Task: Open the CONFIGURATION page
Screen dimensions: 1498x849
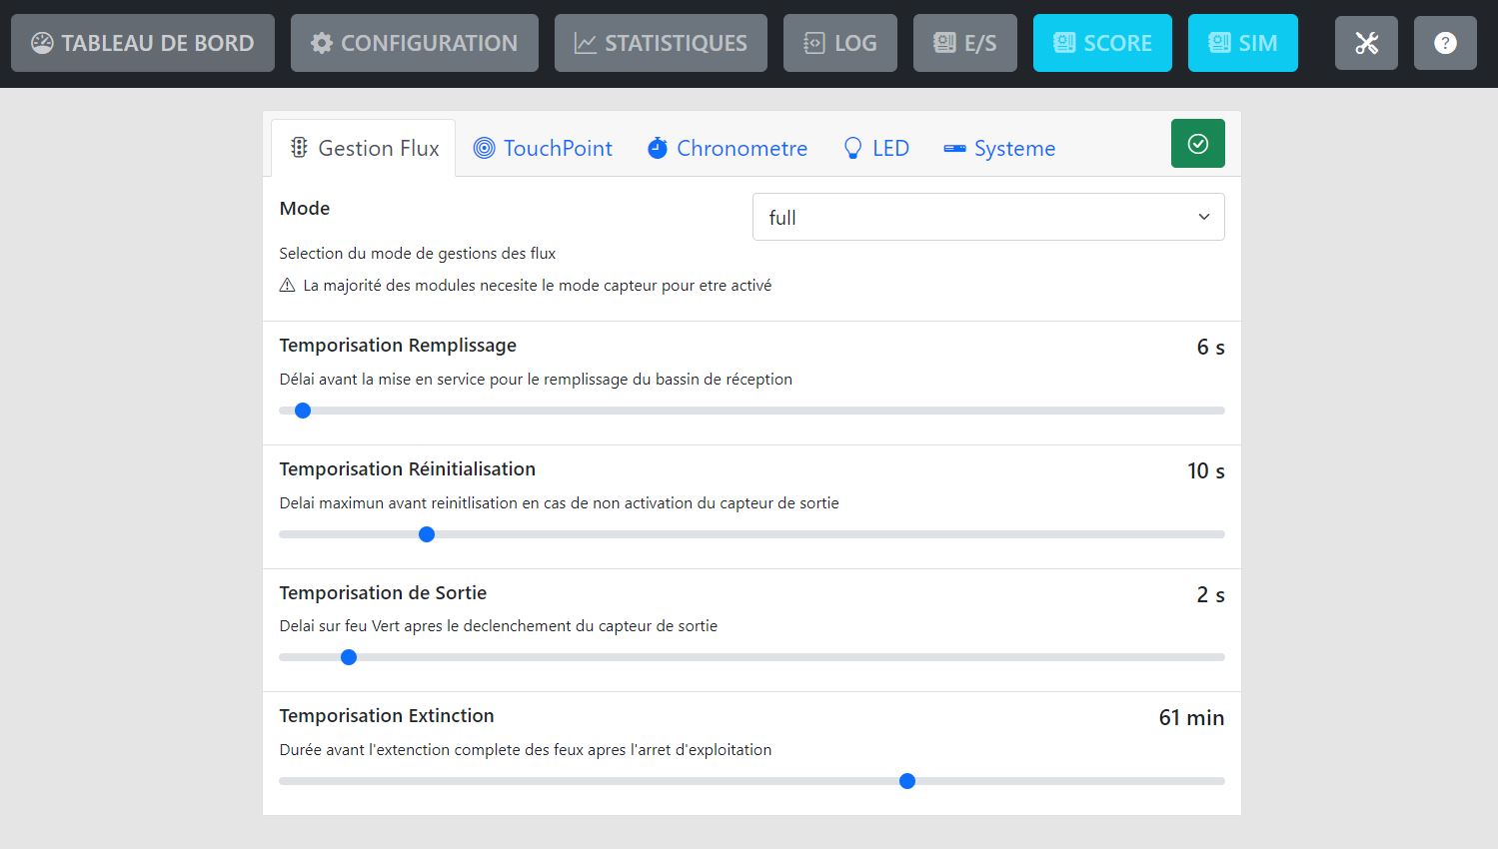Action: point(415,43)
